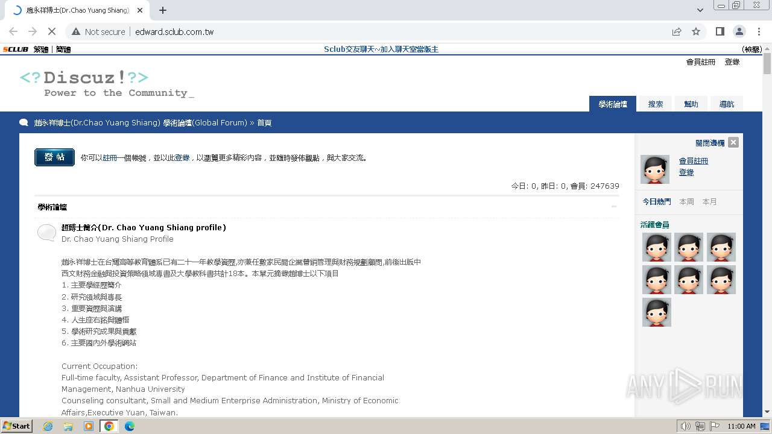Collapse the 學術論壇 section

point(614,207)
